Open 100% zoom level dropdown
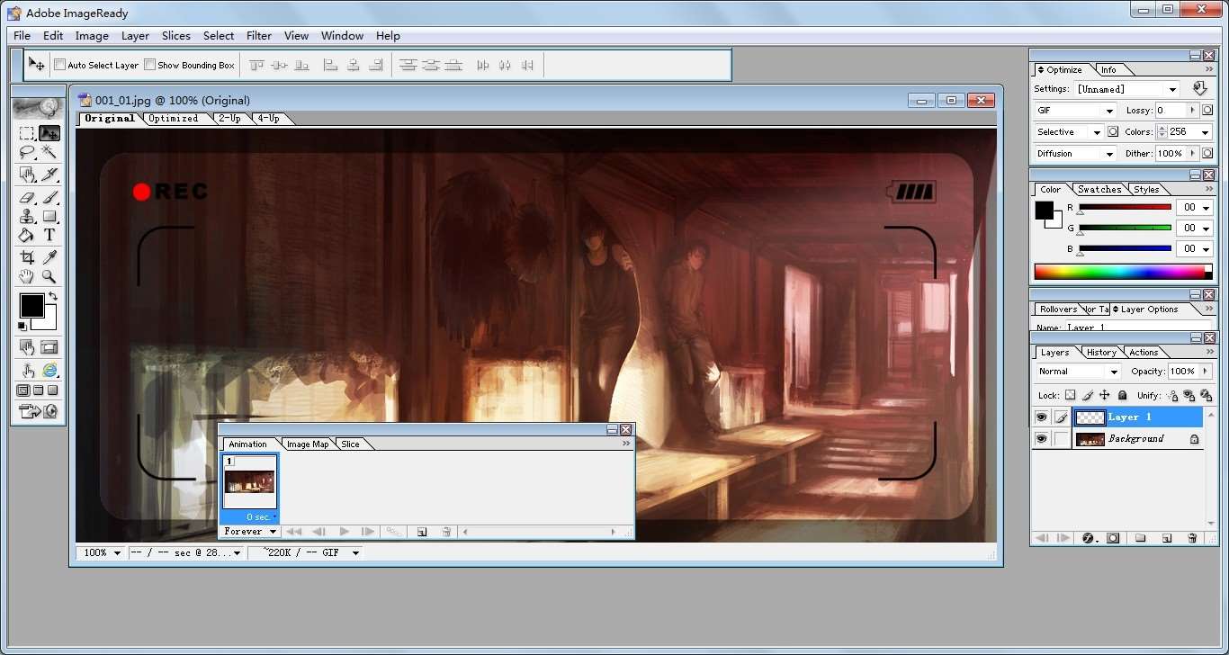The height and width of the screenshot is (655, 1229). (x=101, y=552)
